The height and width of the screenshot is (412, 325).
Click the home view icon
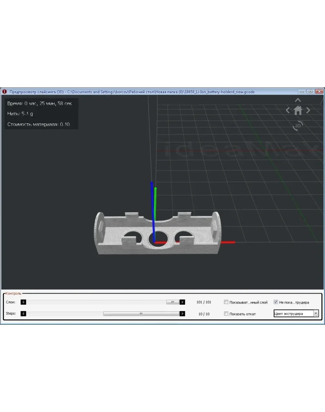pos(298,111)
